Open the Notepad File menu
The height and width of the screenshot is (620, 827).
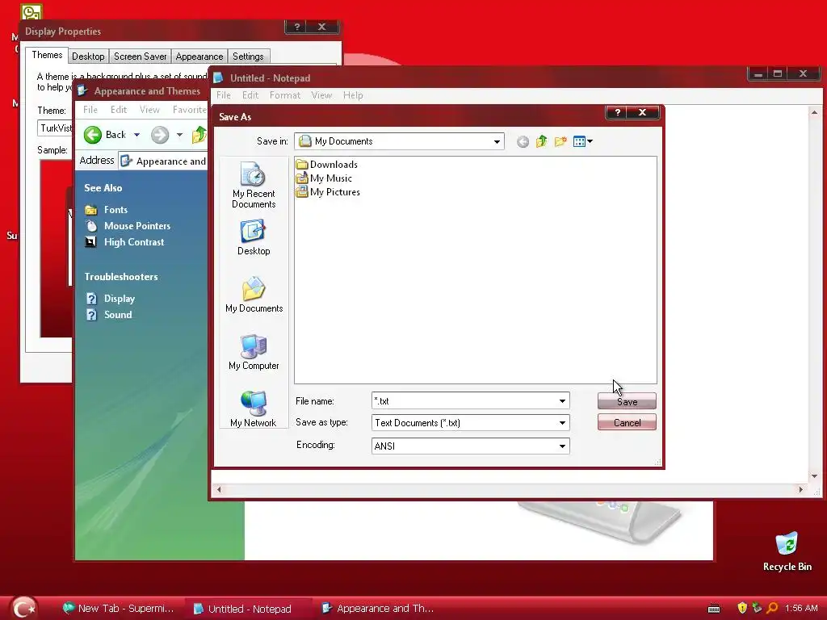[224, 95]
